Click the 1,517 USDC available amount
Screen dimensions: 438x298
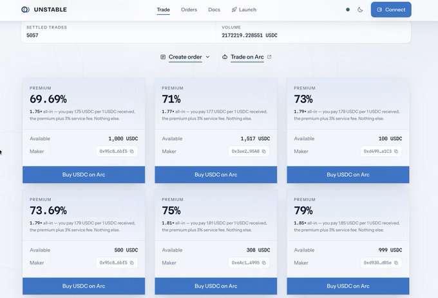tap(255, 139)
